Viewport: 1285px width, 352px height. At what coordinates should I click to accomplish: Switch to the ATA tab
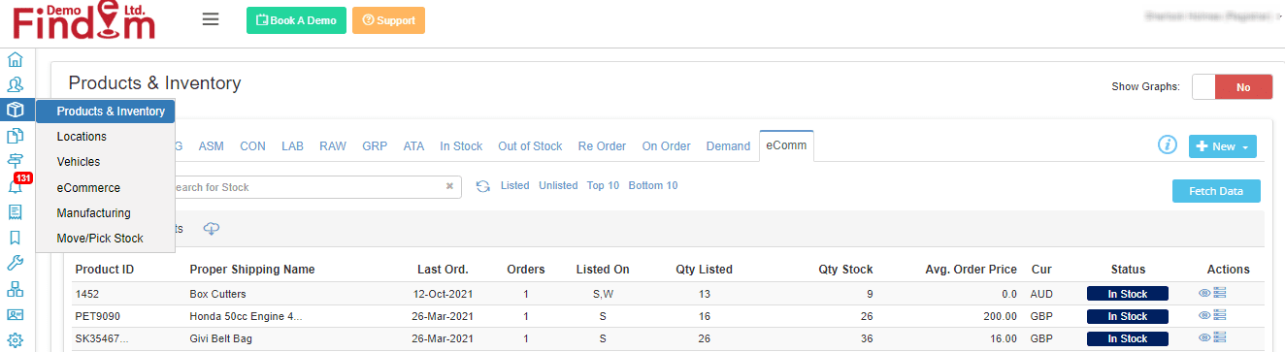pyautogui.click(x=413, y=146)
